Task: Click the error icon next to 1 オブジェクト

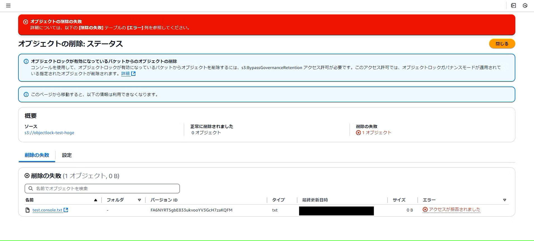Action: 358,133
